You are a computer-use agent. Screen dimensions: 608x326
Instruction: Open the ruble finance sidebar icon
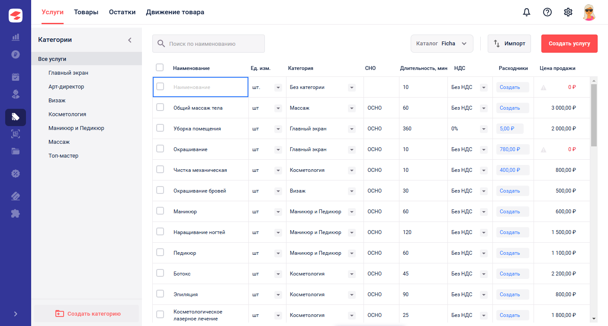coord(16,54)
